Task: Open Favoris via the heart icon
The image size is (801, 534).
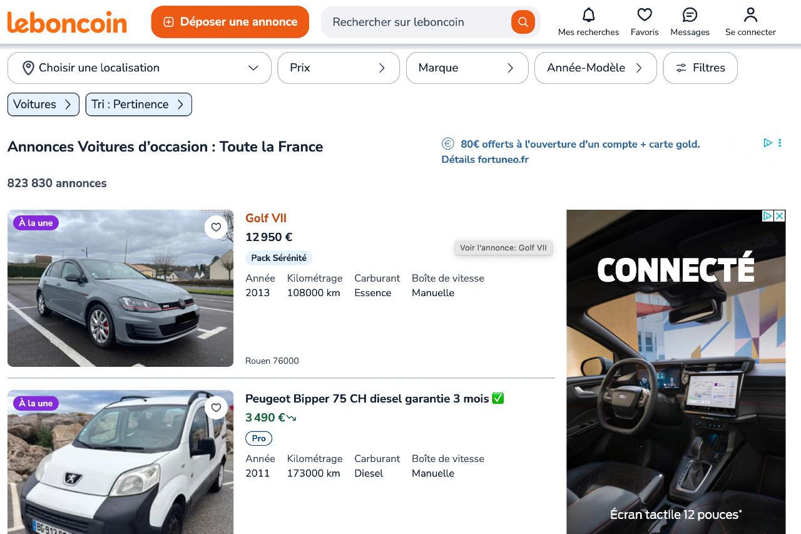Action: (x=645, y=15)
